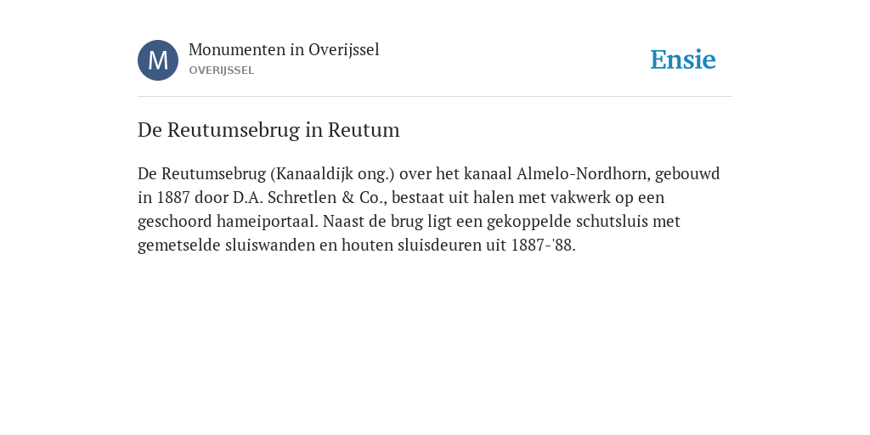This screenshot has width=870, height=435.
Task: Click the round M avatar icon
Action: (x=158, y=60)
